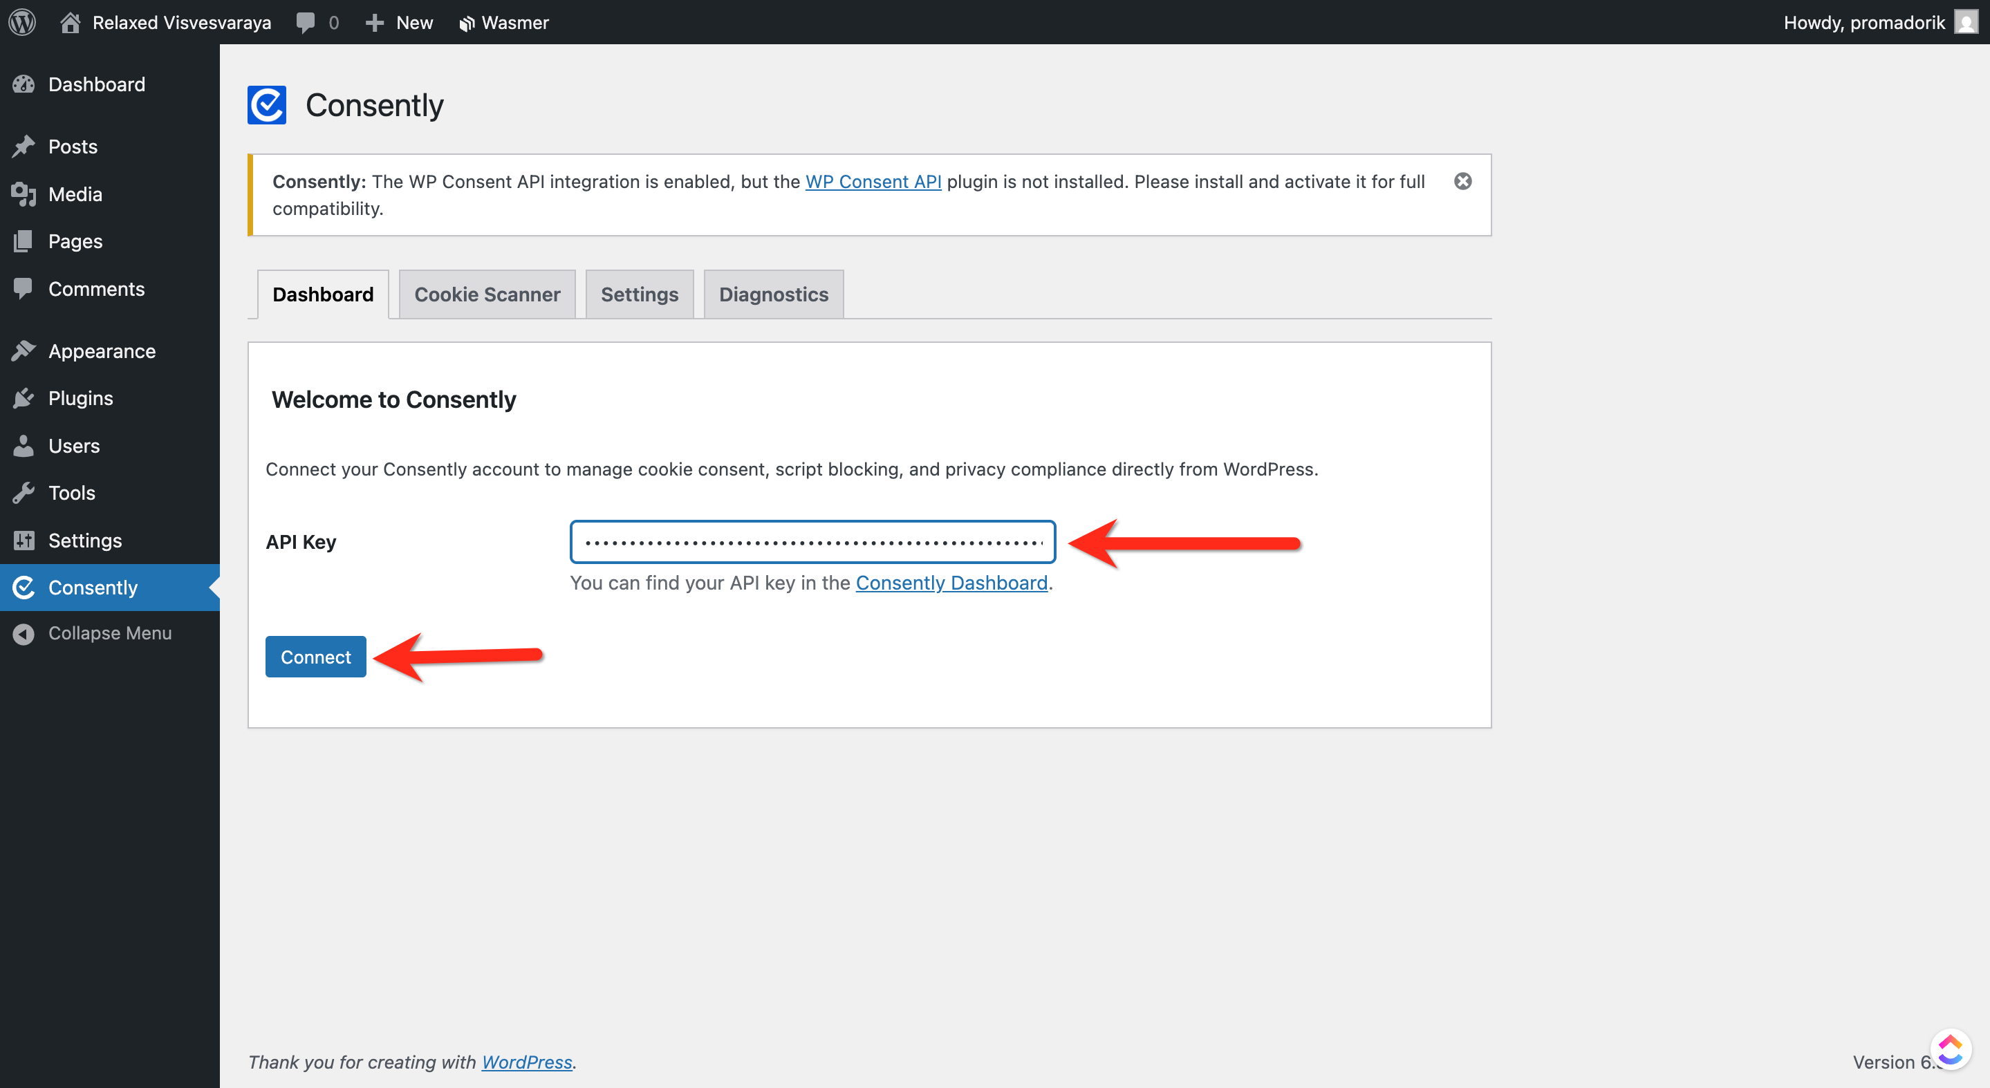Open the Settings tab in Consently
This screenshot has height=1088, width=1990.
coord(639,294)
